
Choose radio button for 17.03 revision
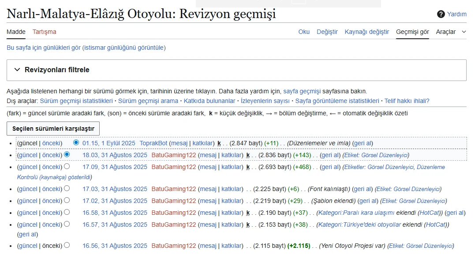pyautogui.click(x=67, y=189)
